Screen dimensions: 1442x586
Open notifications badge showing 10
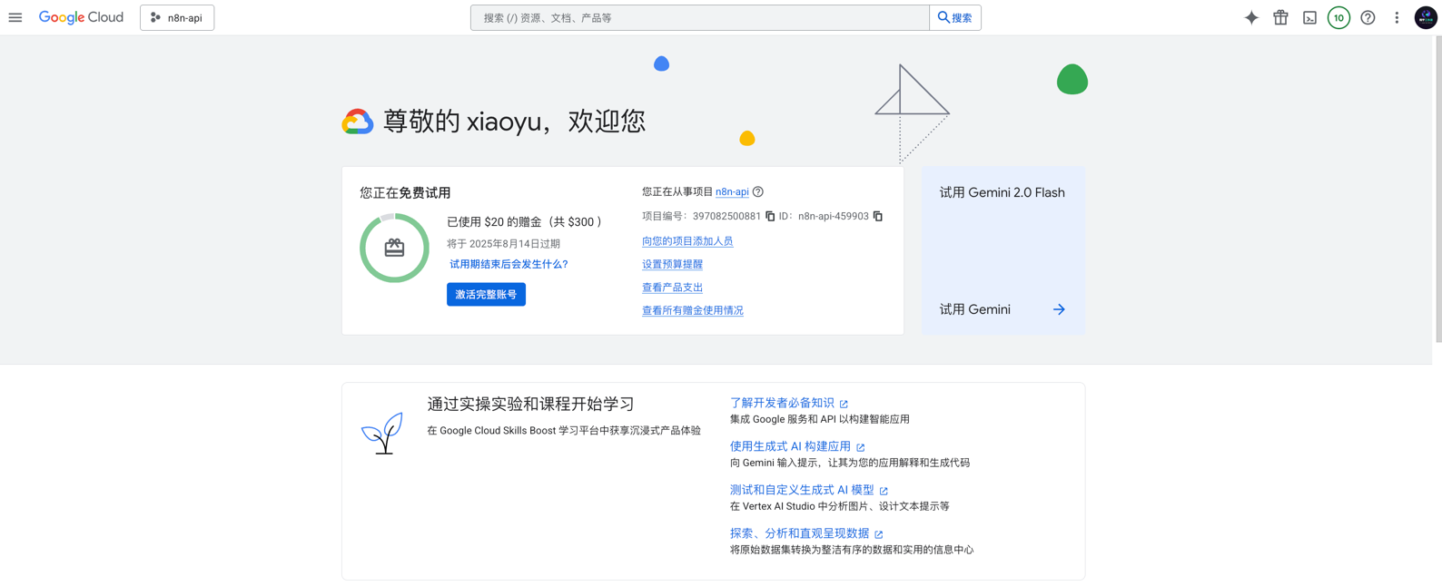[x=1338, y=17]
